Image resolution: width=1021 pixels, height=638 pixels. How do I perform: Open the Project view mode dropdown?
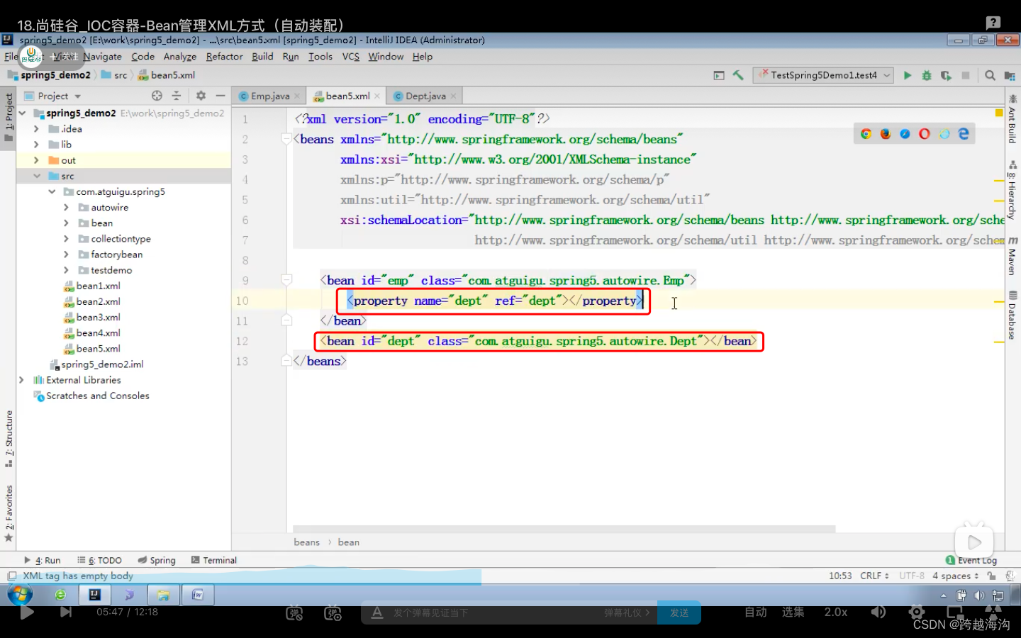coord(53,96)
